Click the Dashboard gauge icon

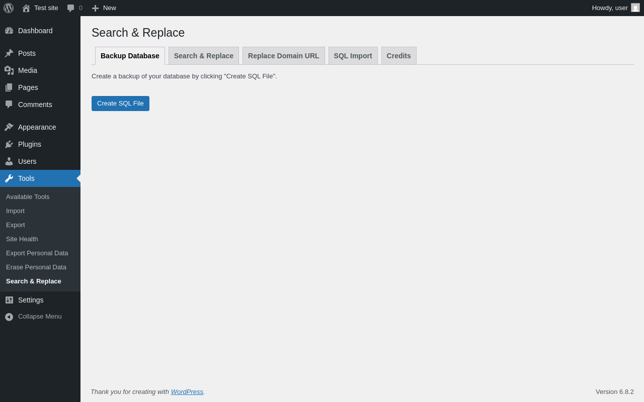[x=9, y=31]
